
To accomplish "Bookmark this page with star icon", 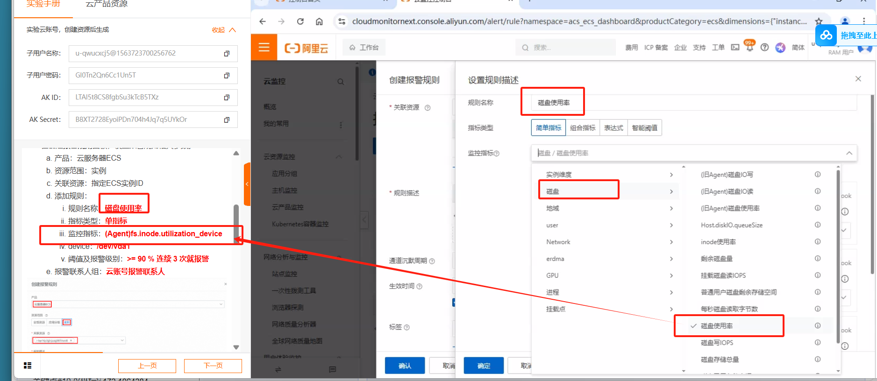I will [x=819, y=21].
